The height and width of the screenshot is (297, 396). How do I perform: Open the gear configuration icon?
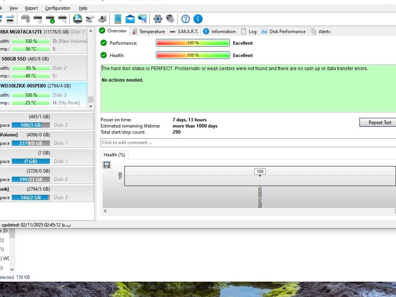pyautogui.click(x=158, y=19)
